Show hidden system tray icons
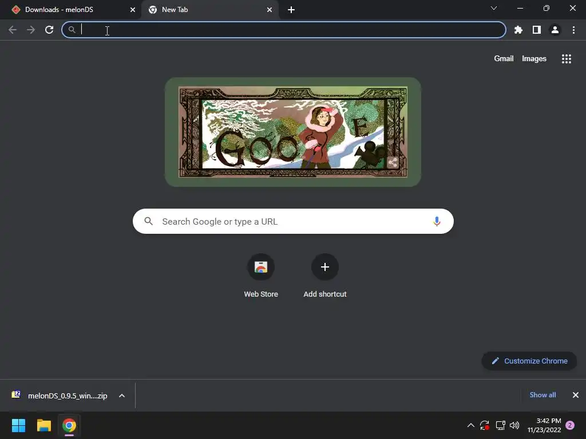The width and height of the screenshot is (586, 439). [x=471, y=425]
